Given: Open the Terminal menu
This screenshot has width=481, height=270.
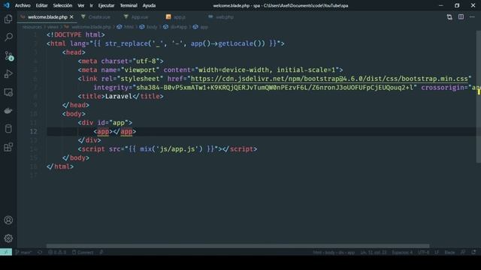Looking at the screenshot, I should [x=129, y=5].
